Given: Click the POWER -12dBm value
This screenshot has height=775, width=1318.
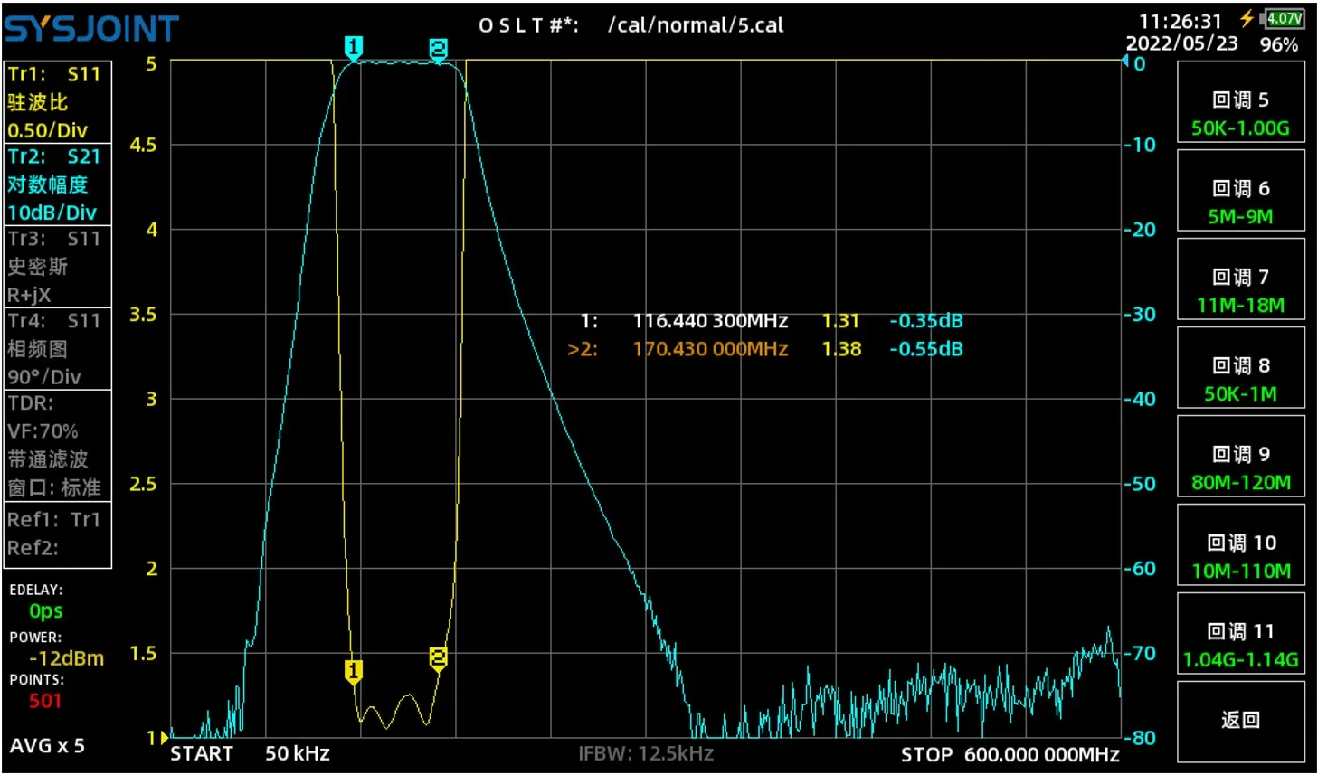Looking at the screenshot, I should pos(66,658).
